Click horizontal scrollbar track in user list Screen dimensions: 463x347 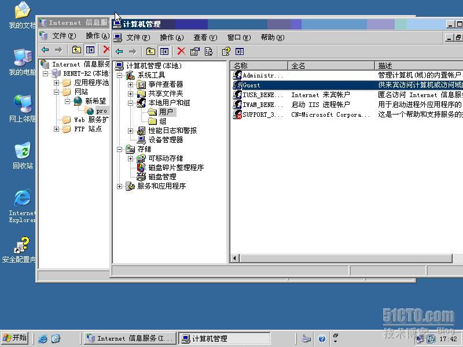[x=346, y=259]
